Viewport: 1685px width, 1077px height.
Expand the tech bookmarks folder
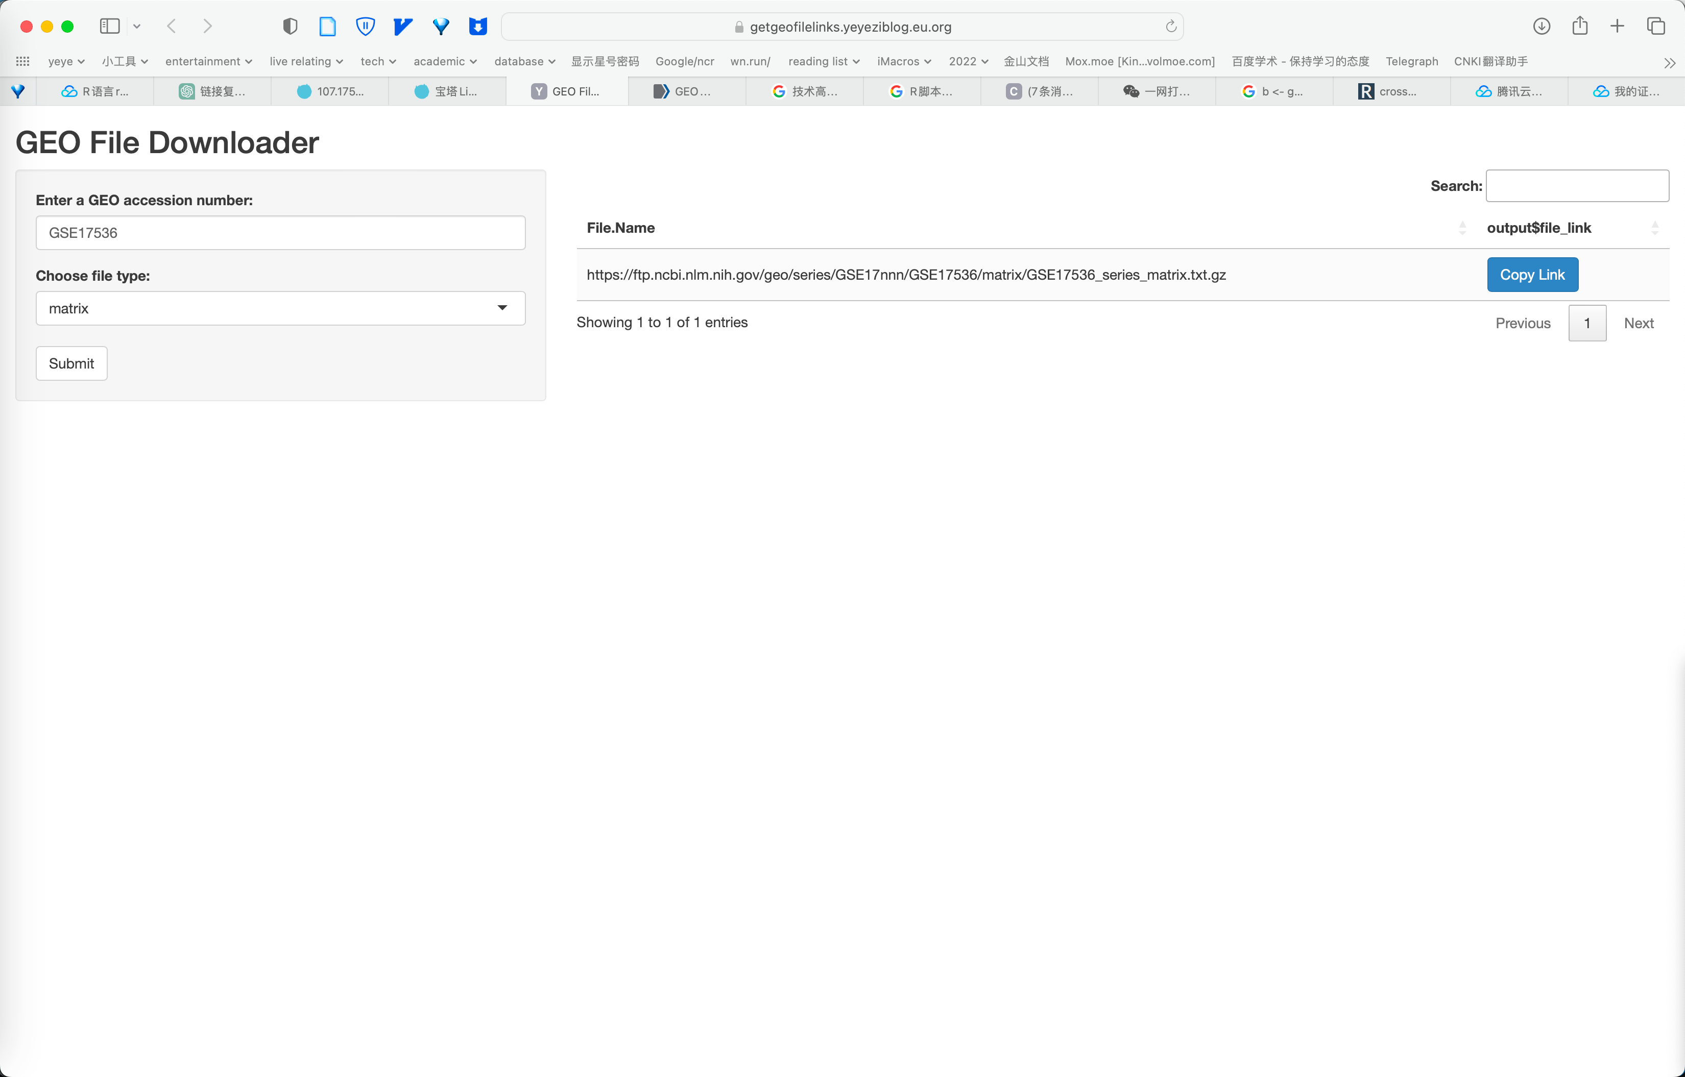point(378,62)
